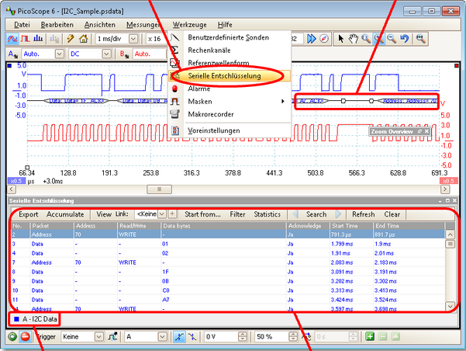Choose Rechenkanäle menu entry

[x=229, y=50]
